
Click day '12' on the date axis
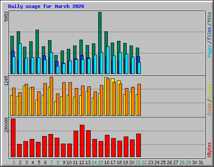[82, 162]
